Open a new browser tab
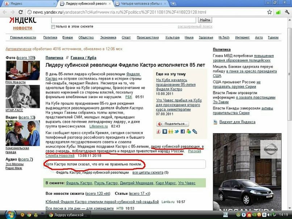This screenshot has width=292, height=219. [174, 4]
